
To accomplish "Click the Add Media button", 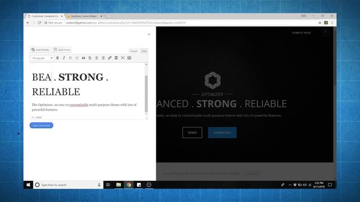I will coord(40,50).
